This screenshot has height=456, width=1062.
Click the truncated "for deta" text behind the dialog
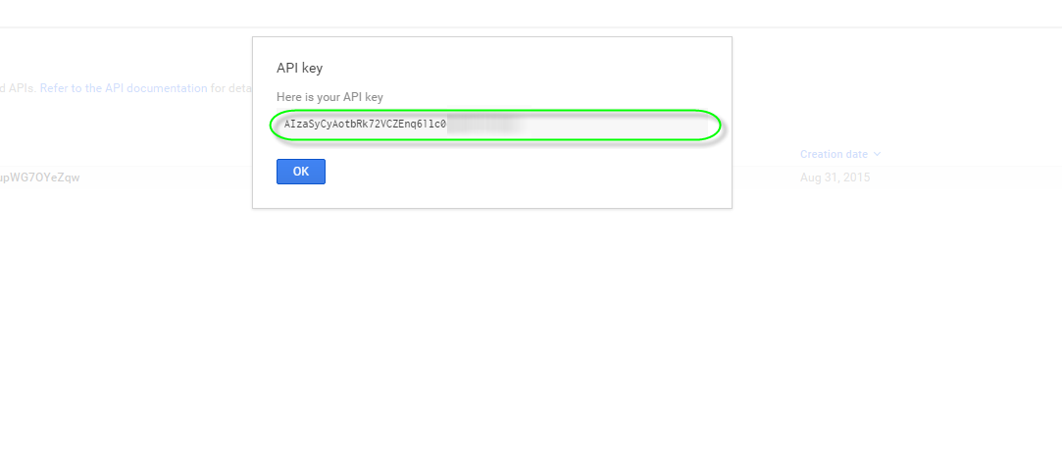click(x=231, y=88)
